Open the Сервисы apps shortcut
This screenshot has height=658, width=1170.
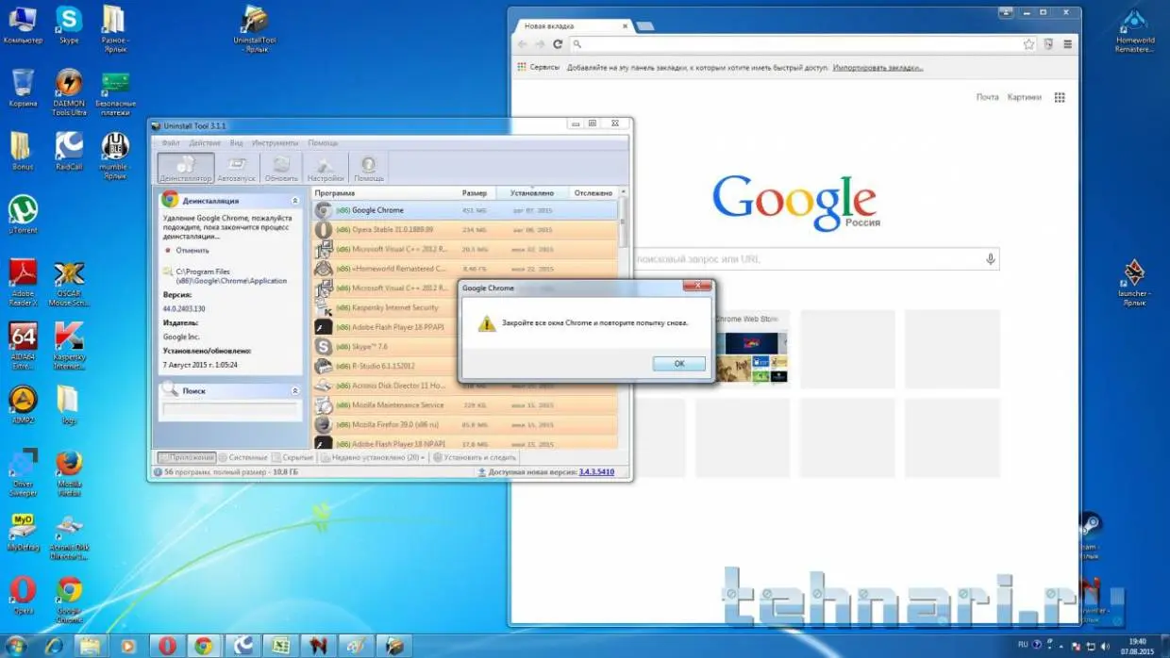(x=538, y=68)
